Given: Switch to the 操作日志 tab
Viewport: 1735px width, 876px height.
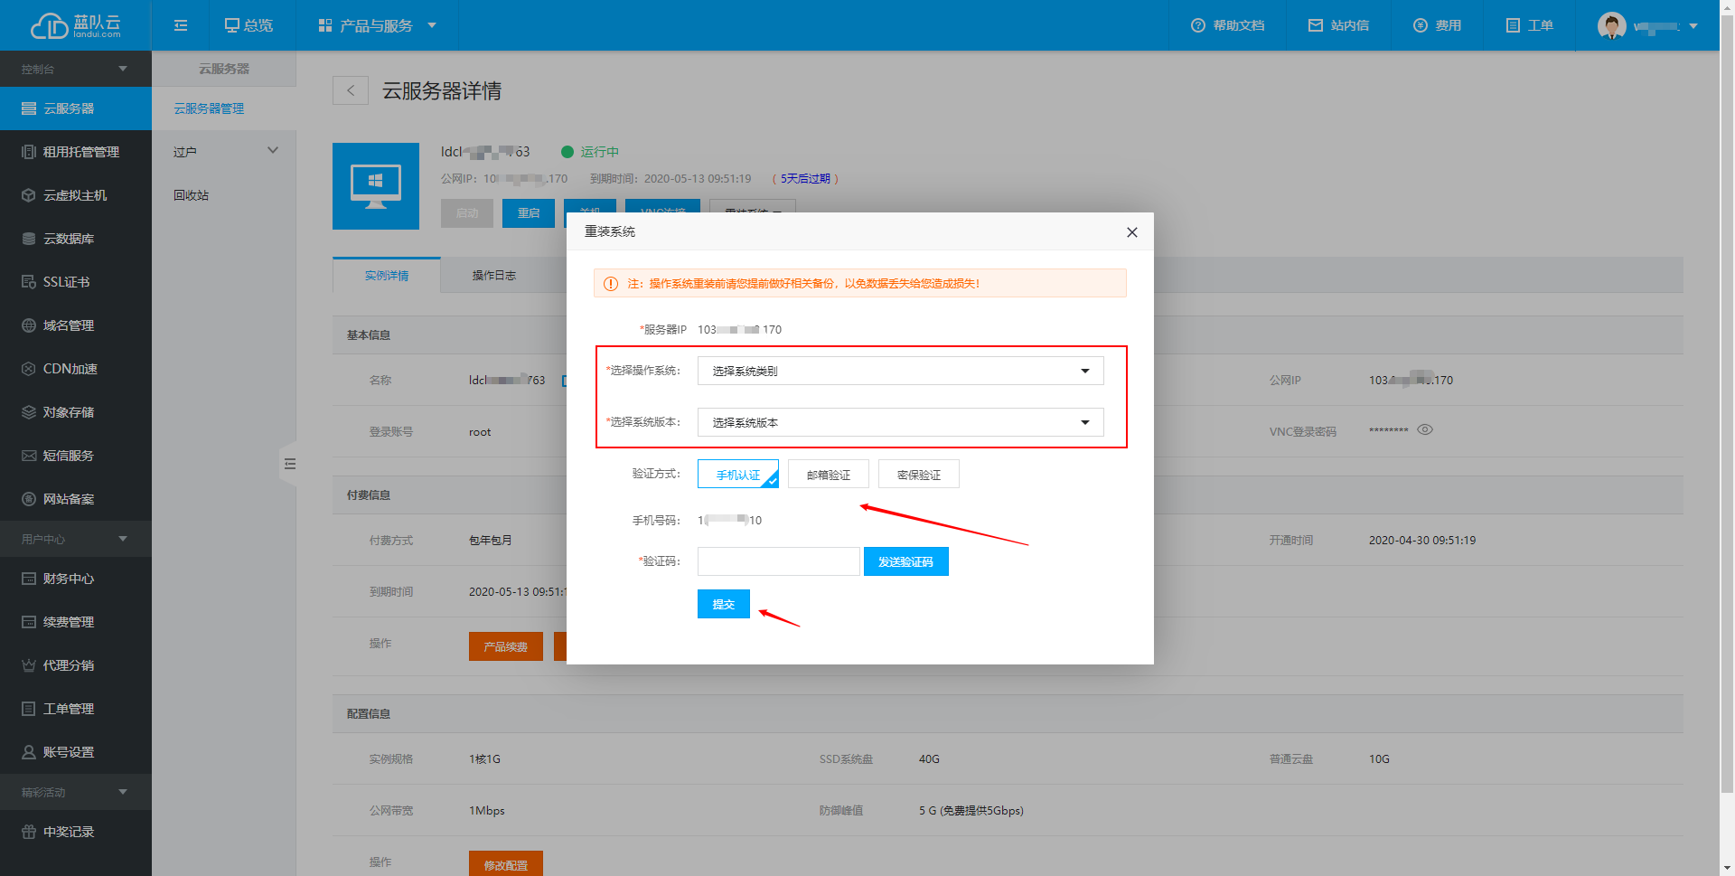Looking at the screenshot, I should coord(493,276).
